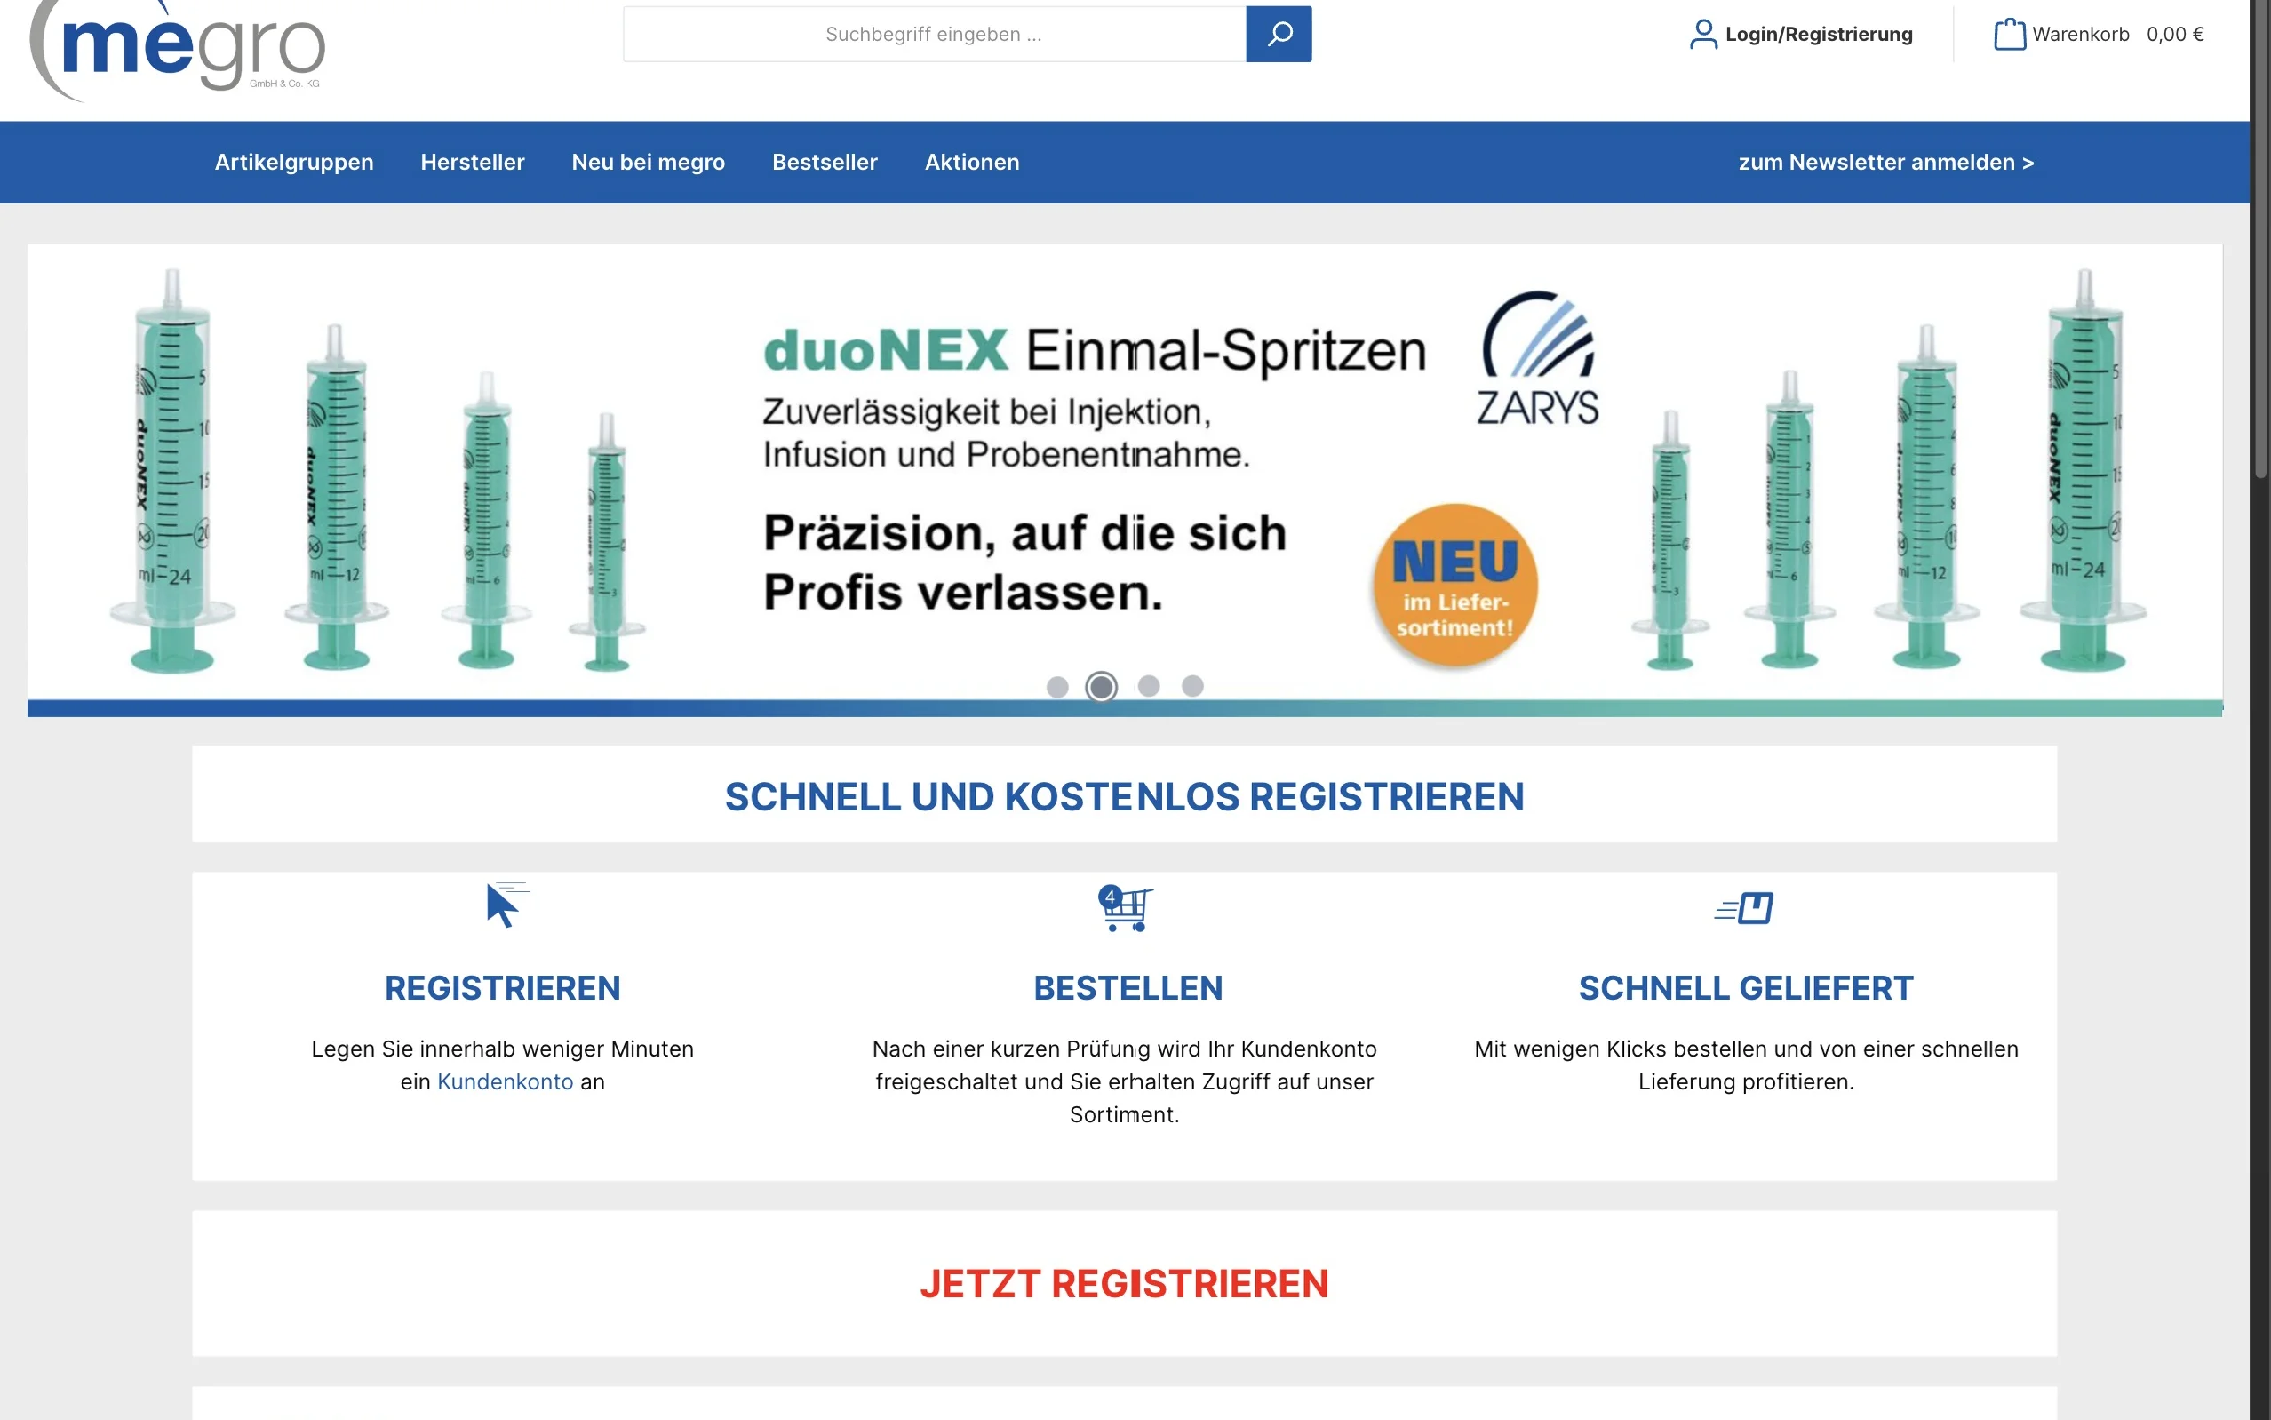Click the shopping bag cart icon

click(2009, 34)
